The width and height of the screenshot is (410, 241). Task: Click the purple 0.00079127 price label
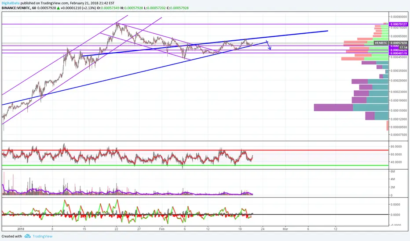coord(399,24)
